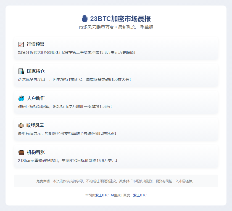Screen dimensions: 232x211
Task: Select the 机构看涨 heading
Action: tap(36, 152)
